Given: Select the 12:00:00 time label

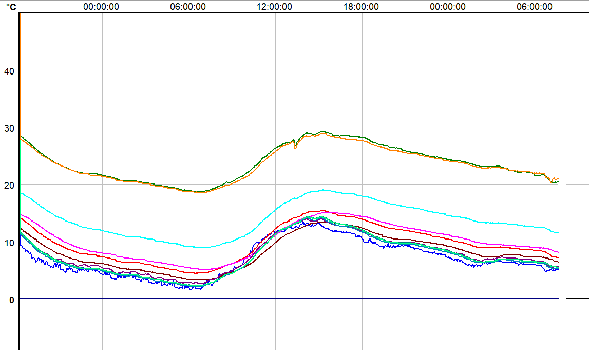Looking at the screenshot, I should (274, 7).
